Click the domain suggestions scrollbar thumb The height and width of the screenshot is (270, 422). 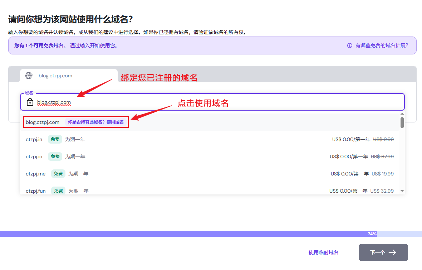[402, 122]
